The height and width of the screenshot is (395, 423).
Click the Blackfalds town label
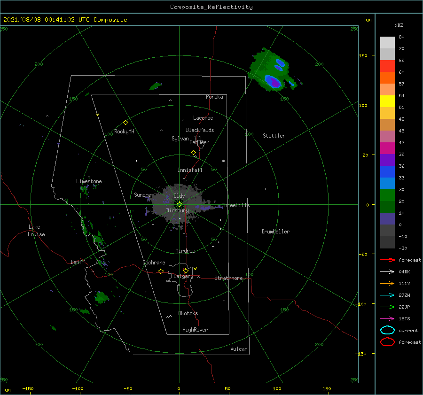coord(200,130)
